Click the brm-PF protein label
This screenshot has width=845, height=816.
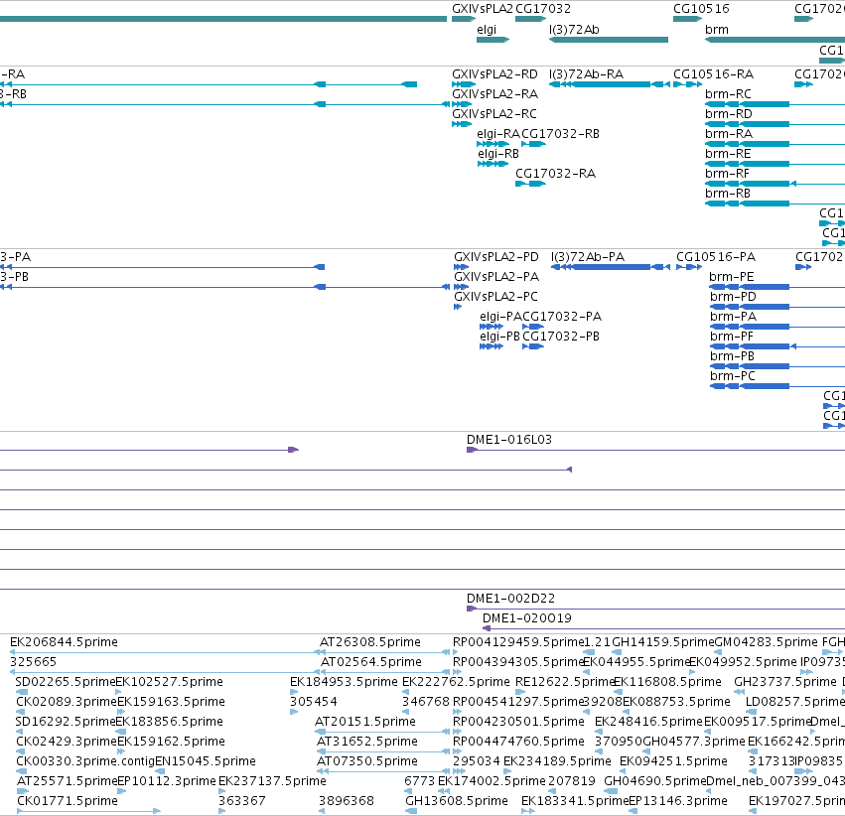click(731, 337)
